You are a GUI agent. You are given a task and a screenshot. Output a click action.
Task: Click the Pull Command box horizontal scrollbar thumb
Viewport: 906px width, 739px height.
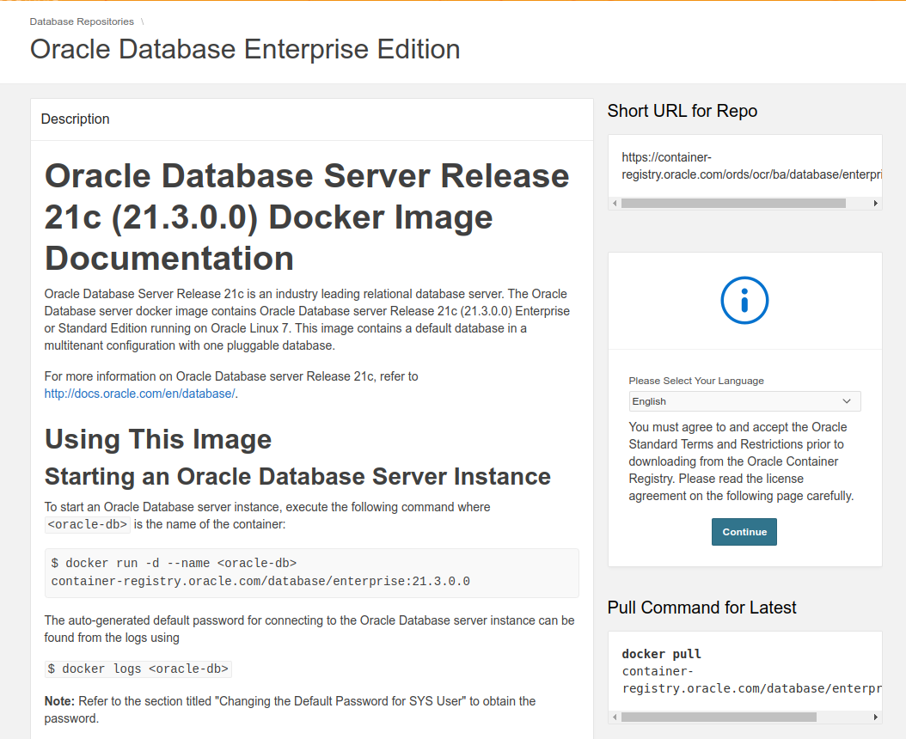[719, 717]
